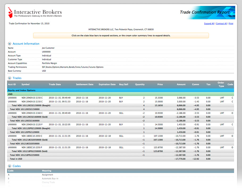Click the -12.92 total commission

pyautogui.click(x=196, y=159)
